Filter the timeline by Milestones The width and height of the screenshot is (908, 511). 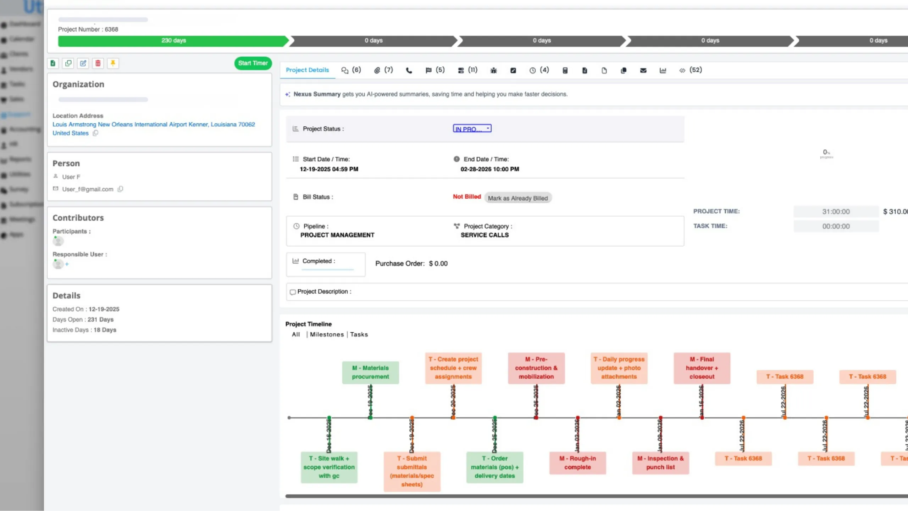tap(327, 334)
